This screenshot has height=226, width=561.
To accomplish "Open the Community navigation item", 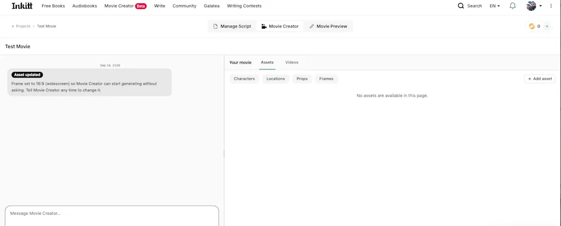I will [184, 6].
